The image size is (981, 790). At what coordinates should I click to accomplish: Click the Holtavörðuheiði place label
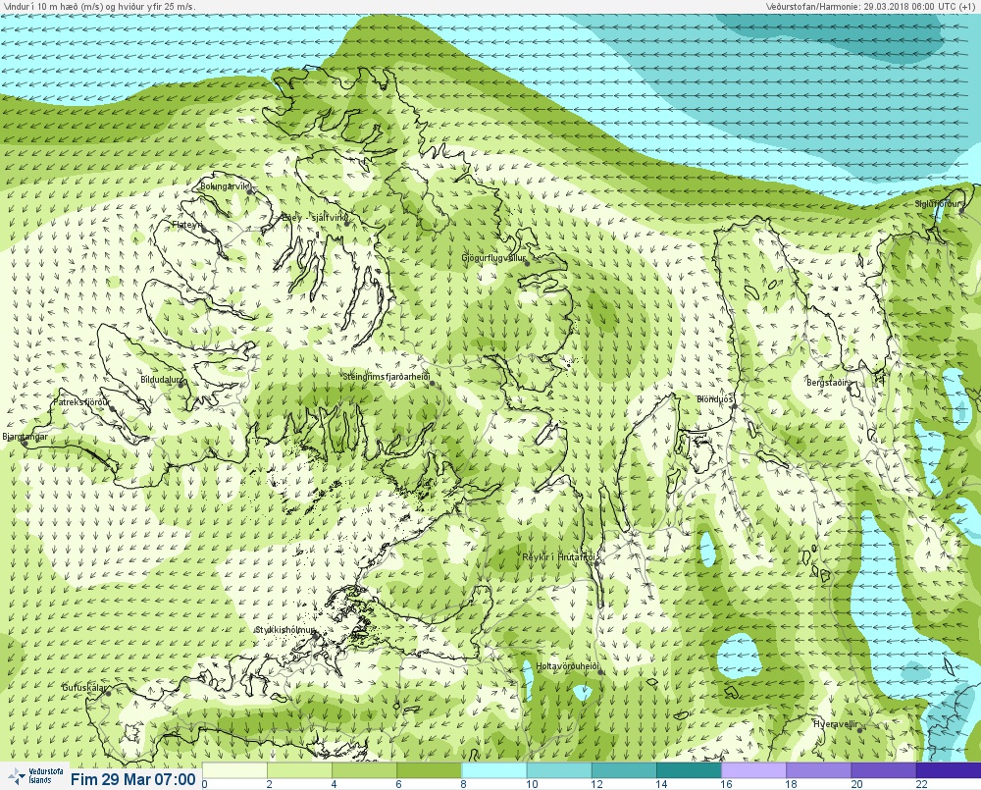coord(567,666)
